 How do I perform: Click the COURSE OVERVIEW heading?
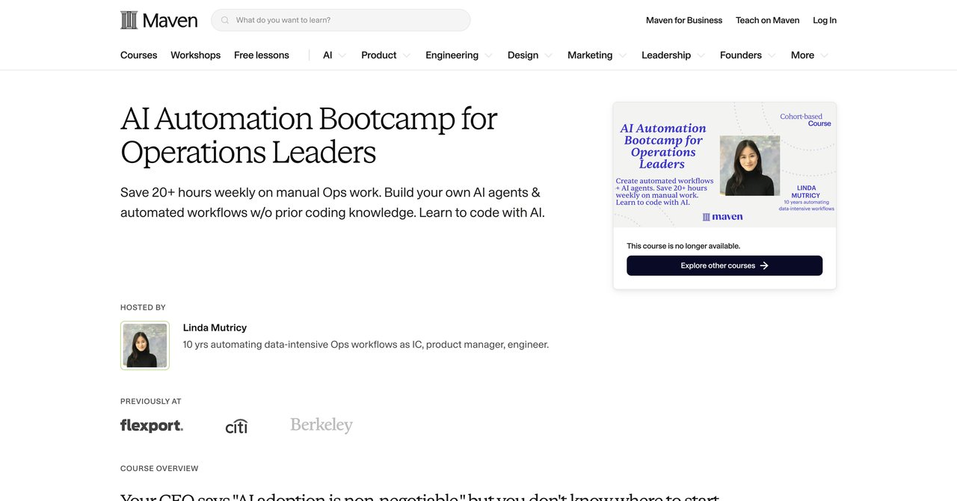click(159, 469)
